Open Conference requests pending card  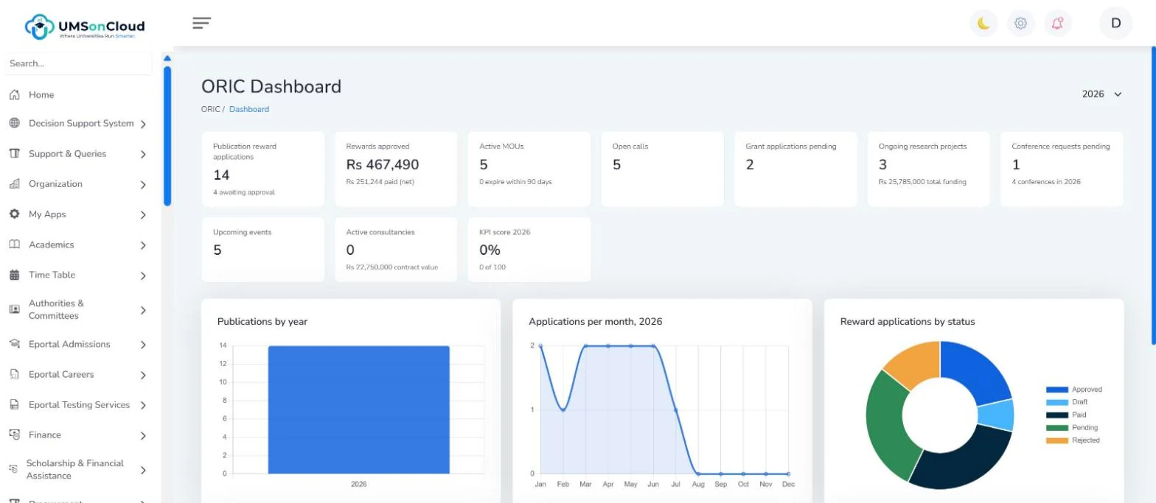[x=1062, y=169]
